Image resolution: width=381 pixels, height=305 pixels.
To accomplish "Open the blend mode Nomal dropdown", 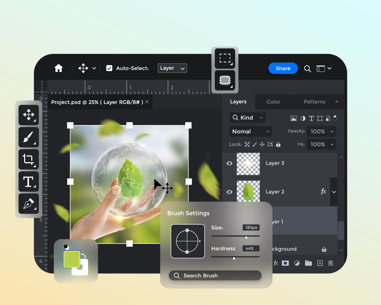I will click(x=250, y=131).
